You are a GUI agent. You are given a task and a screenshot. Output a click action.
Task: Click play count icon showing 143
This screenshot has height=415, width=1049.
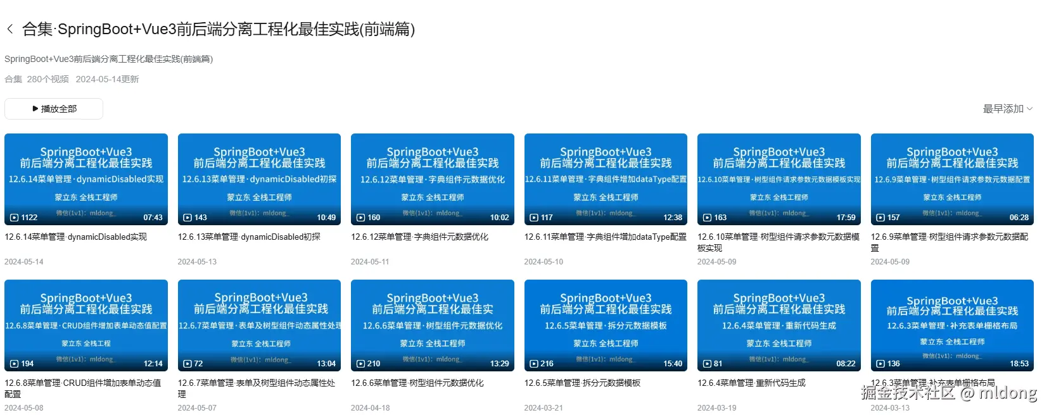point(188,218)
